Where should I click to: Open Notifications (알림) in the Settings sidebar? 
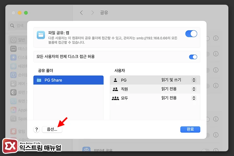pos(18,131)
